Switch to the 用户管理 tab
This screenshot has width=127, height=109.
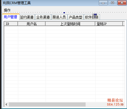pyautogui.click(x=10, y=17)
